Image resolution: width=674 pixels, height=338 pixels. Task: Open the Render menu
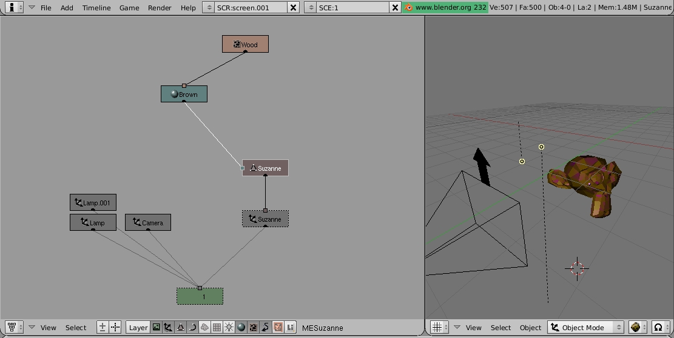click(160, 8)
